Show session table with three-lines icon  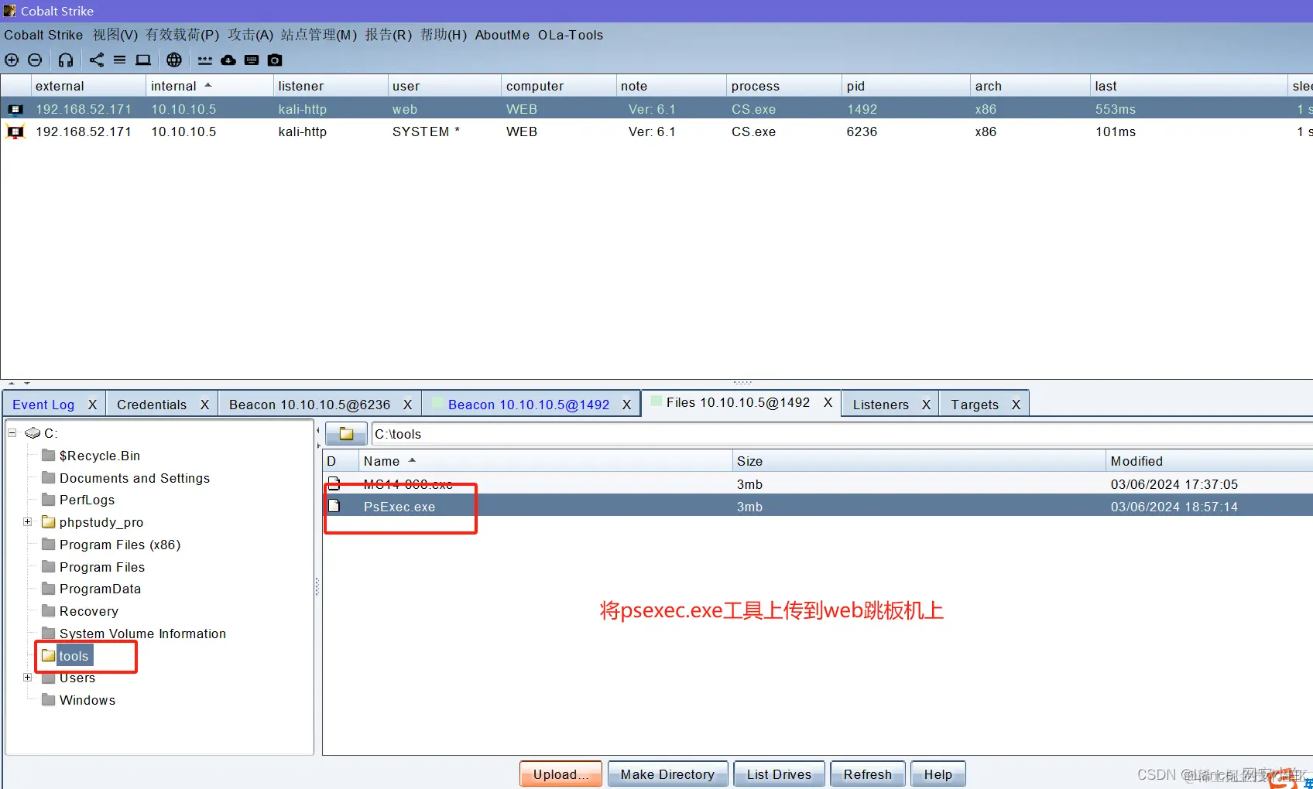pyautogui.click(x=119, y=60)
